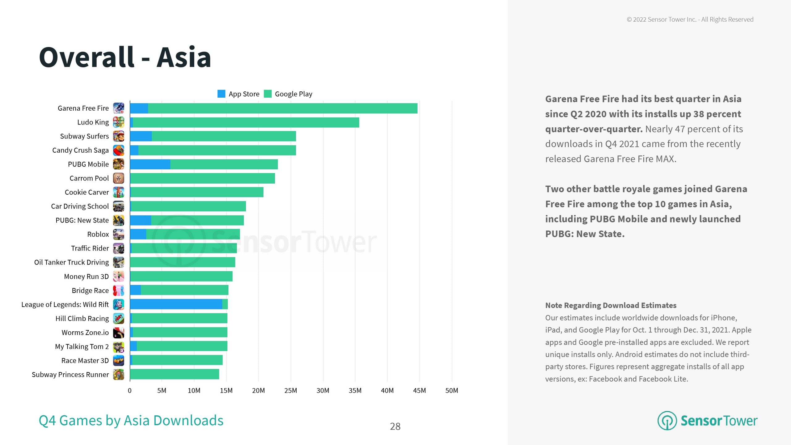
Task: Select the My Talking Tom 2 icon
Action: pyautogui.click(x=118, y=347)
